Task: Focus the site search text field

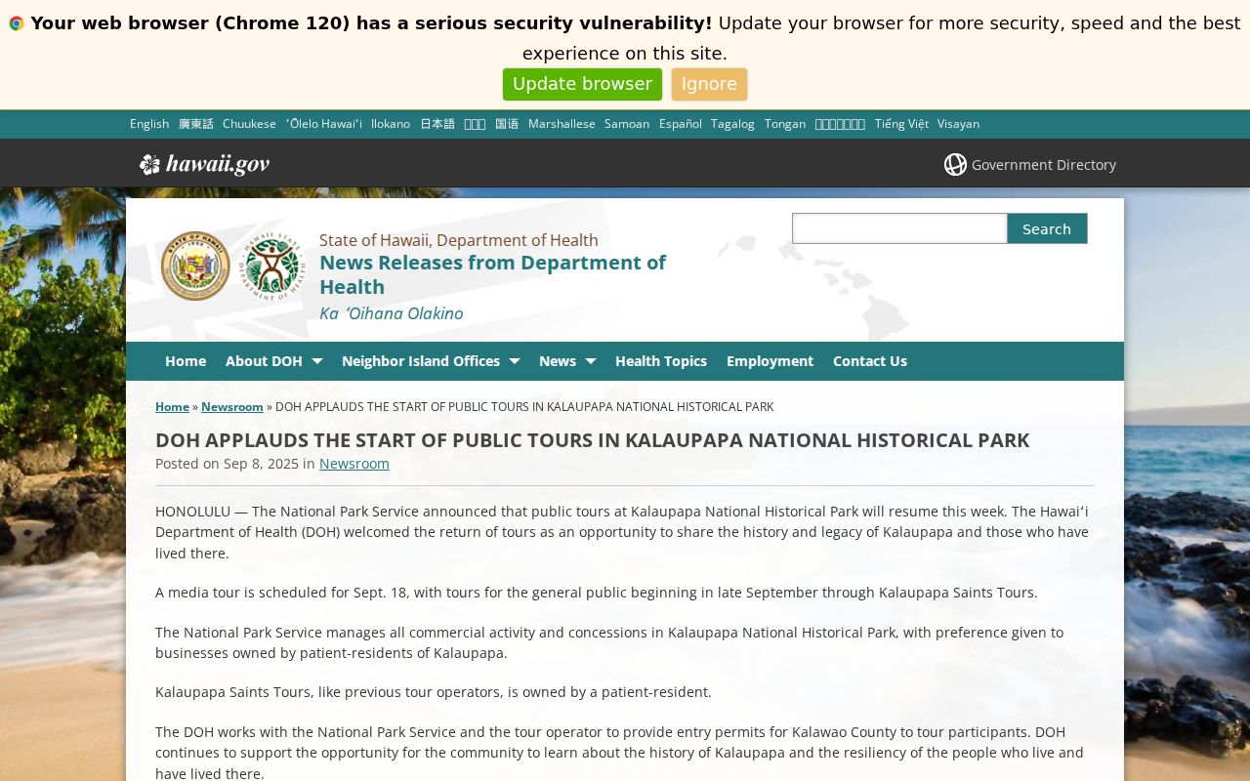Action: click(x=899, y=228)
